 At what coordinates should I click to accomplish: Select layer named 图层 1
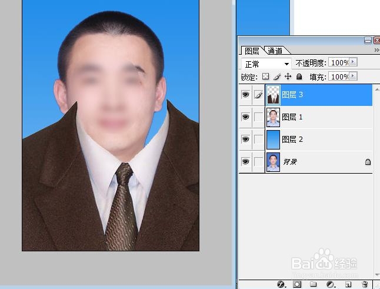tap(292, 117)
